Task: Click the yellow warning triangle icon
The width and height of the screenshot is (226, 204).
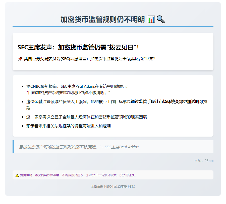Action: coord(17,175)
